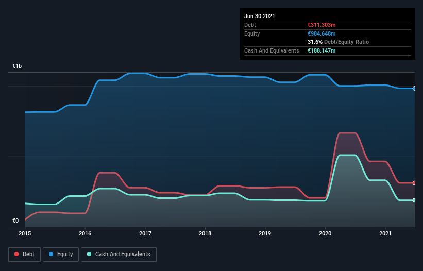
Task: Click the red Debt endpoint marker
Action: point(414,183)
